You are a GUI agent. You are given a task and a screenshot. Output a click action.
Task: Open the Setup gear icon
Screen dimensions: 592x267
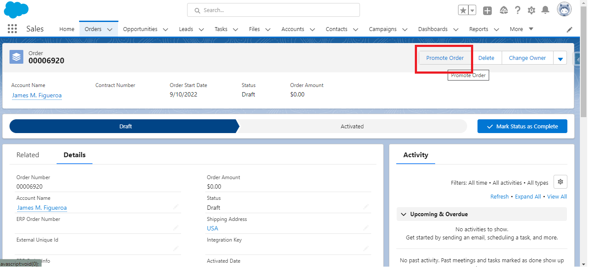click(x=532, y=10)
